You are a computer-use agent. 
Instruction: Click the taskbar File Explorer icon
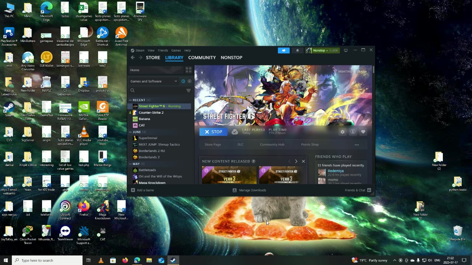pyautogui.click(x=149, y=260)
